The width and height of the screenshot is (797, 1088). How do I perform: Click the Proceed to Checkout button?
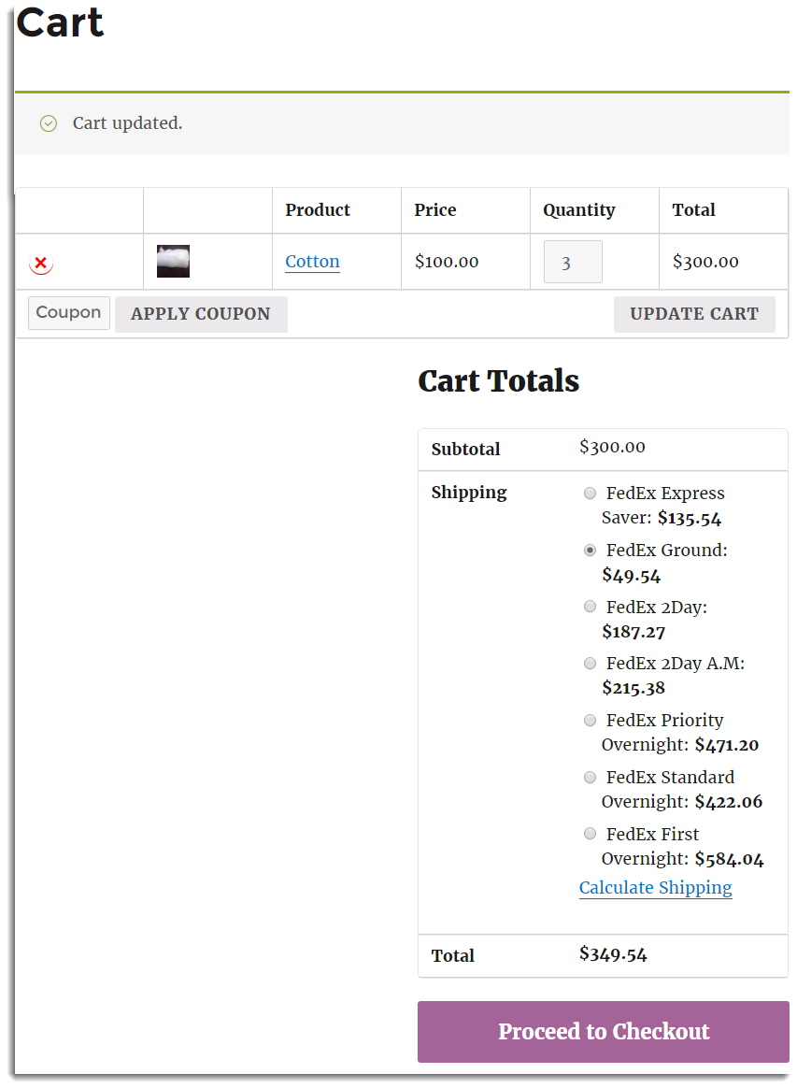pos(603,1032)
